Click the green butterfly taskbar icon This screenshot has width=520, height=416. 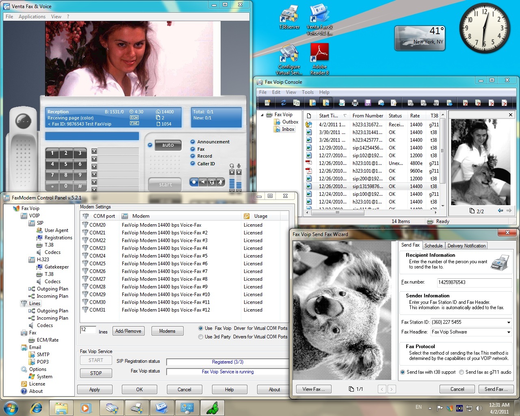tap(212, 407)
